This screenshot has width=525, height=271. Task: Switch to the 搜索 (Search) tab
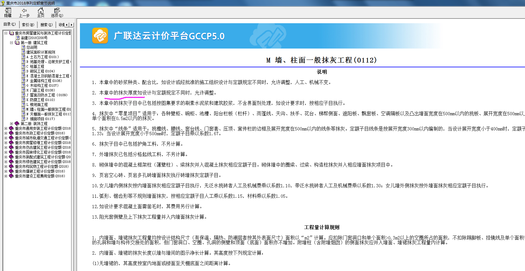[47, 25]
